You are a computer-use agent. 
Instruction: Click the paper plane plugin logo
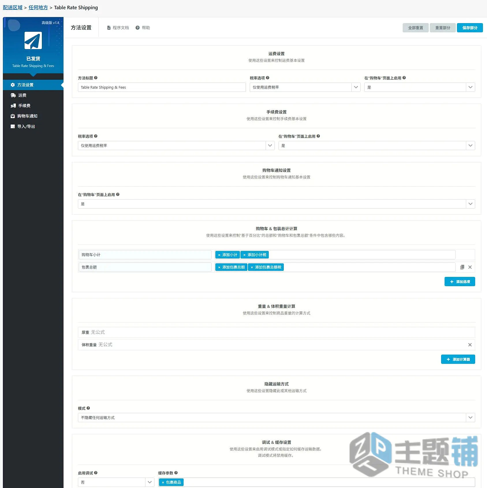pyautogui.click(x=33, y=40)
